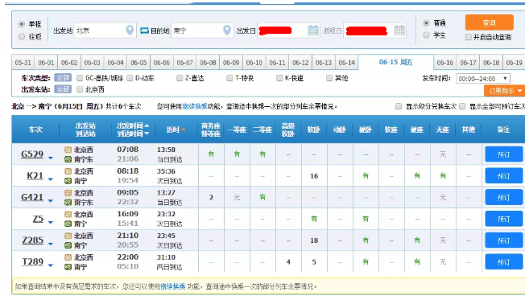Toggle 显示积分兑换车次 checkbox
Image resolution: width=525 pixels, height=296 pixels.
point(399,106)
